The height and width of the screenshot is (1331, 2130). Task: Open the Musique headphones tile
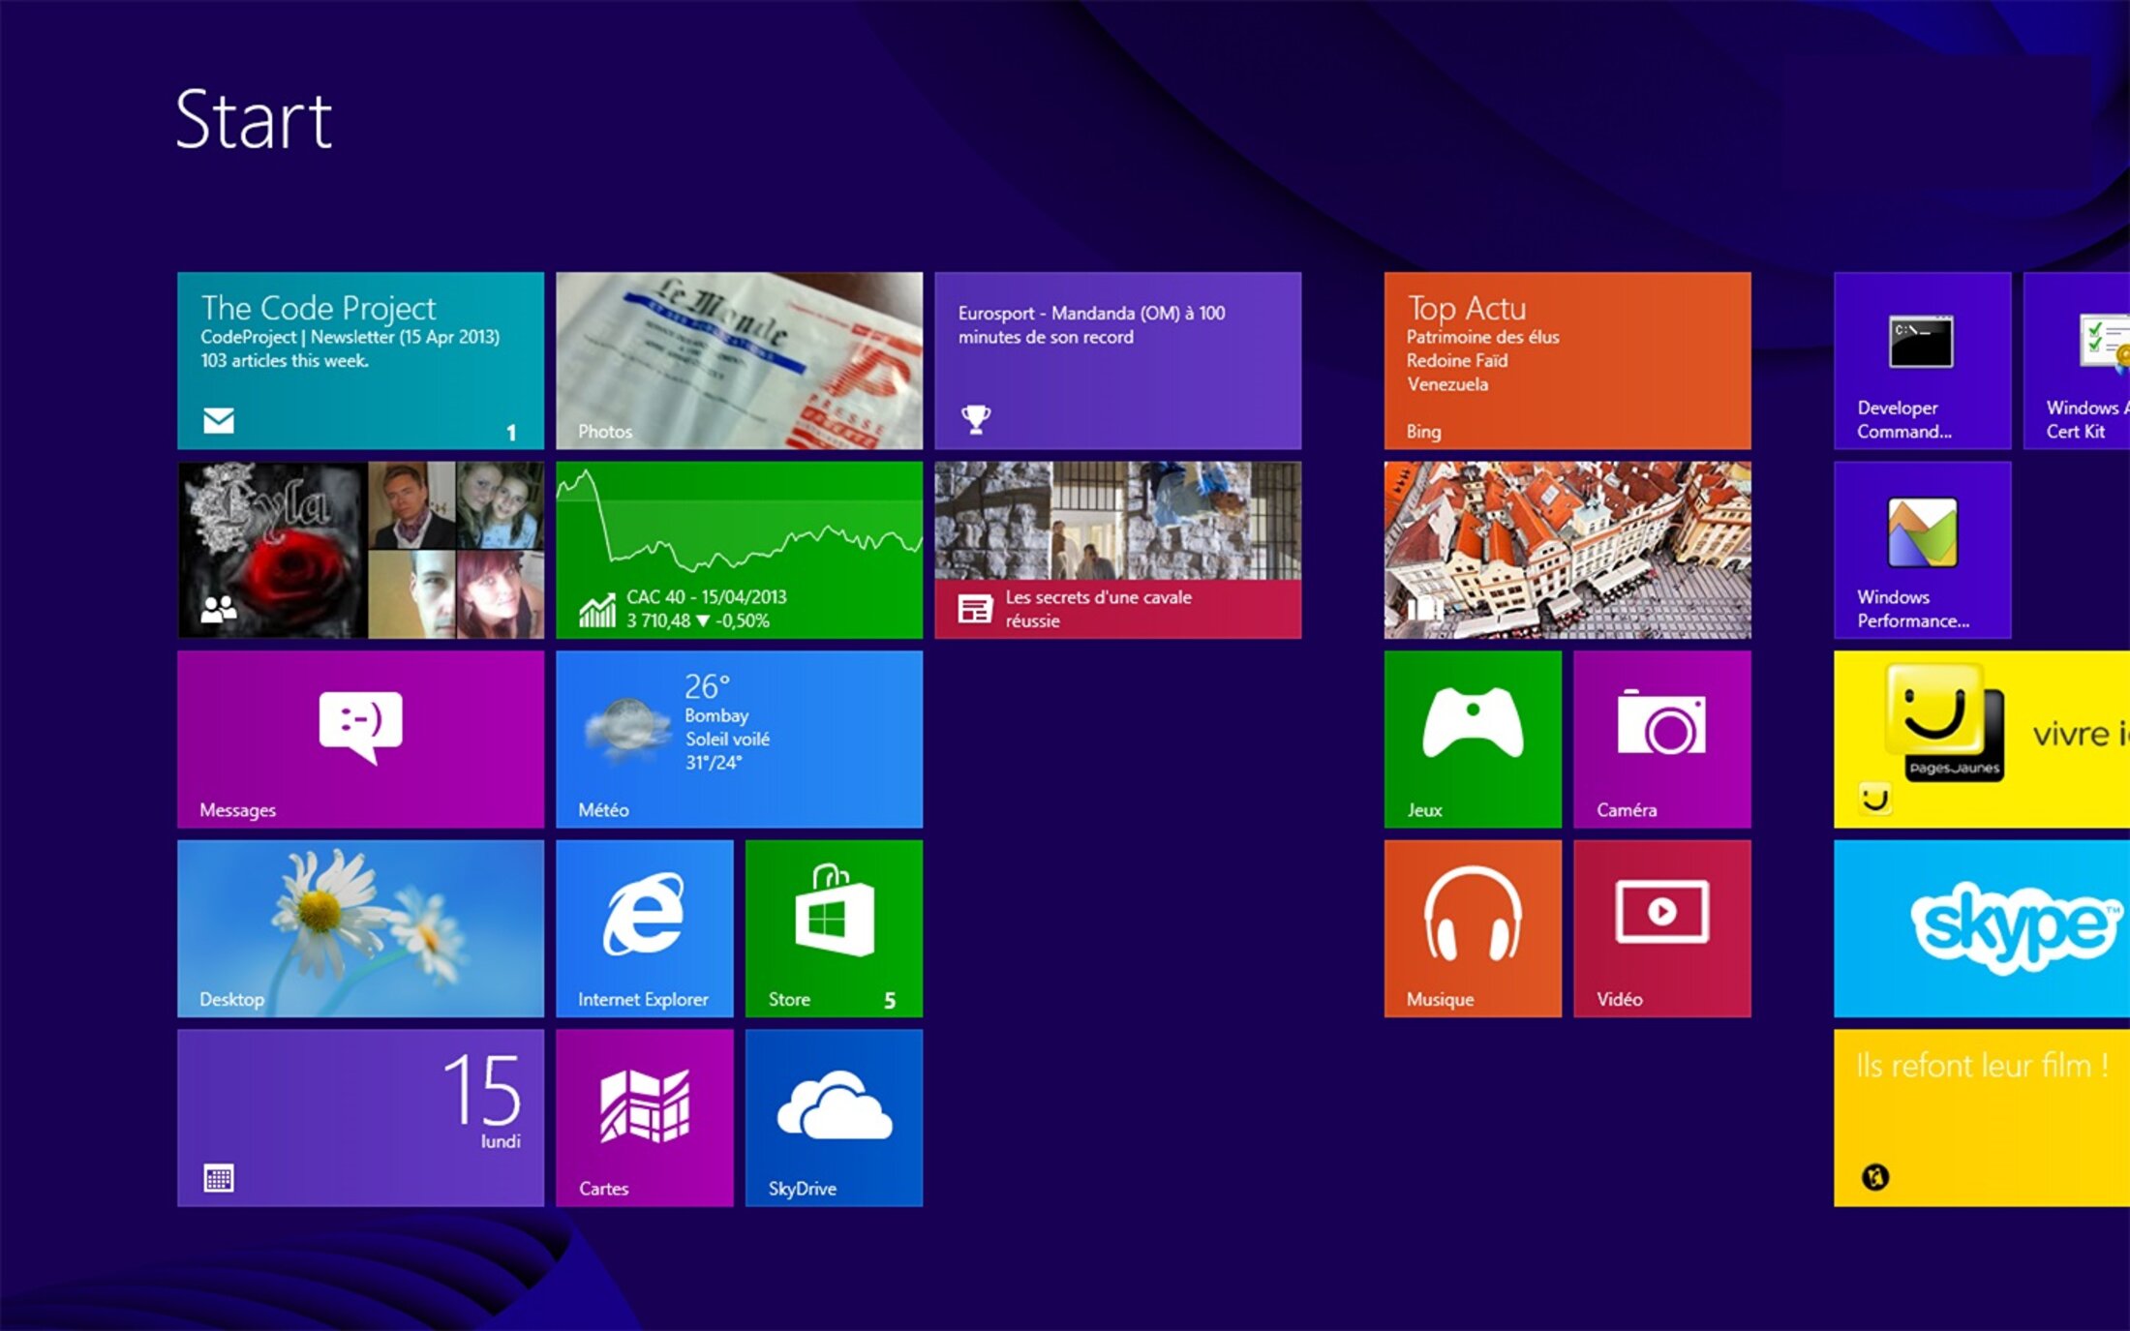(x=1472, y=927)
